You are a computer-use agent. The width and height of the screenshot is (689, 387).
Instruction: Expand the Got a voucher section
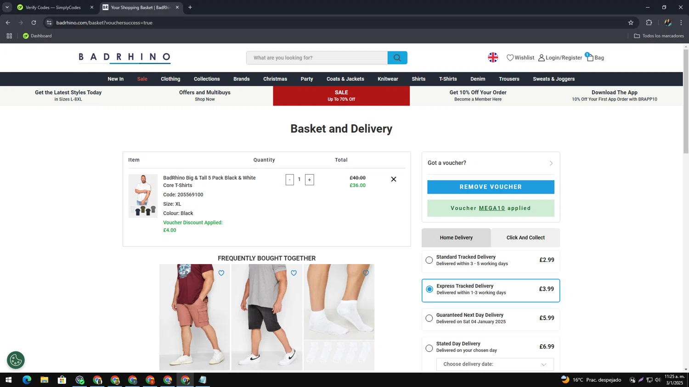[491, 163]
